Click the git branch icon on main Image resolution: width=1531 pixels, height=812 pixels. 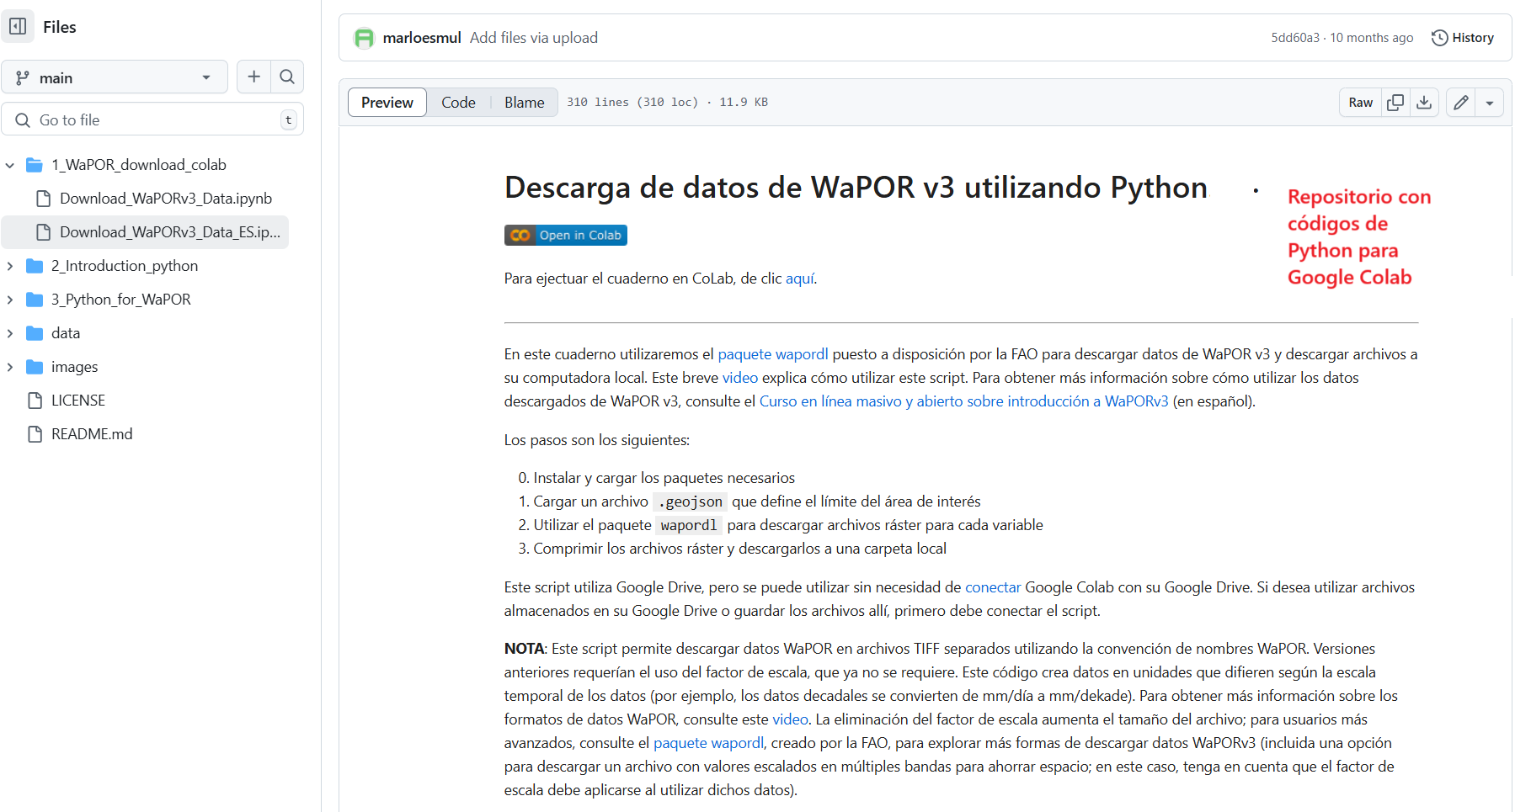tap(23, 77)
